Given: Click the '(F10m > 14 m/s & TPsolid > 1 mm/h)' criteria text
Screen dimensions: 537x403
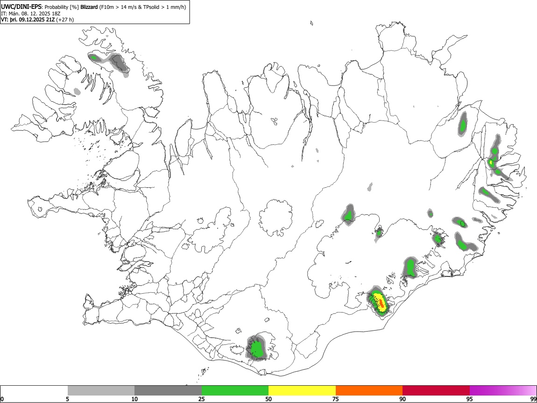Looking at the screenshot, I should 142,7.
